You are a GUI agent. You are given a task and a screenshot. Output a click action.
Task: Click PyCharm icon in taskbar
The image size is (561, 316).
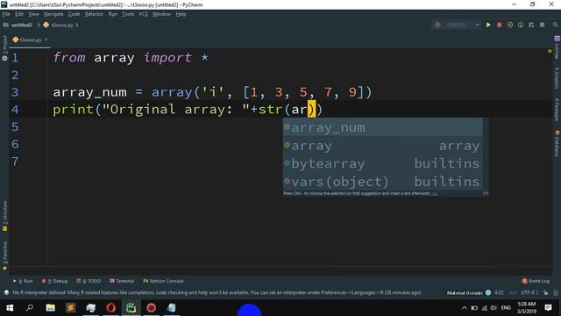pyautogui.click(x=131, y=308)
